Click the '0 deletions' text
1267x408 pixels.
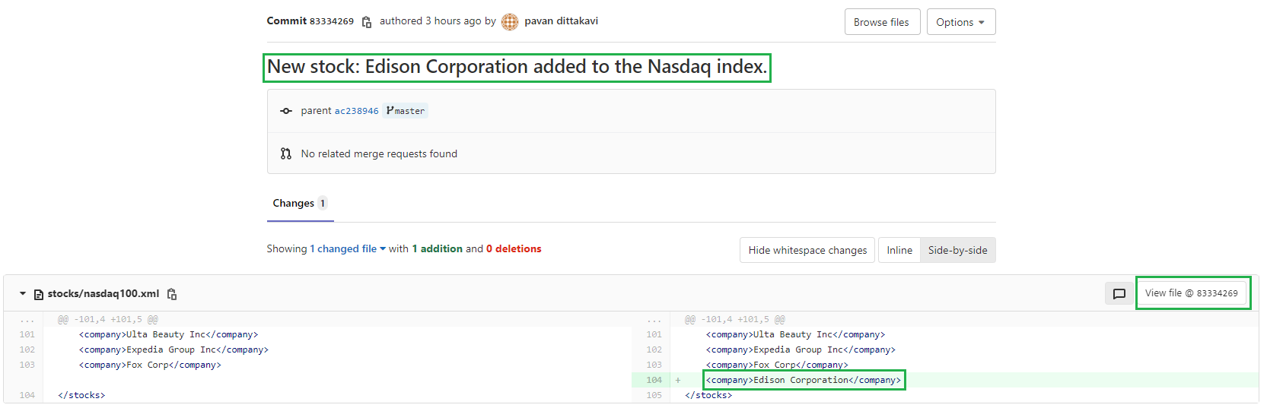[514, 248]
